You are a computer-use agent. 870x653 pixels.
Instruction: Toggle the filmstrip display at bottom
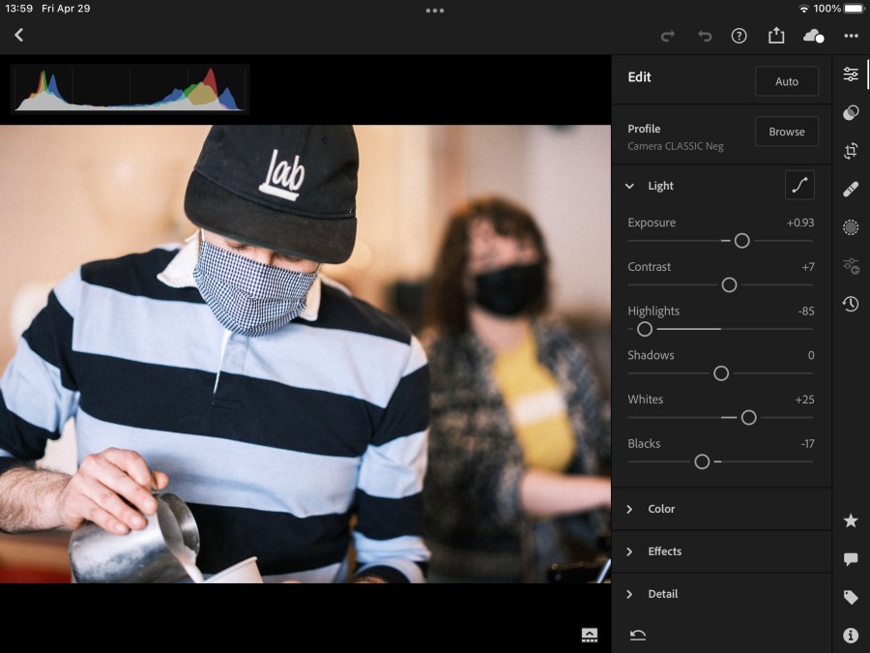[x=590, y=635]
